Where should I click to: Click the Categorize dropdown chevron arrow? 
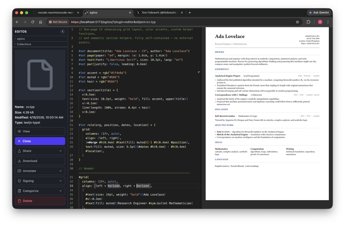click(61, 191)
